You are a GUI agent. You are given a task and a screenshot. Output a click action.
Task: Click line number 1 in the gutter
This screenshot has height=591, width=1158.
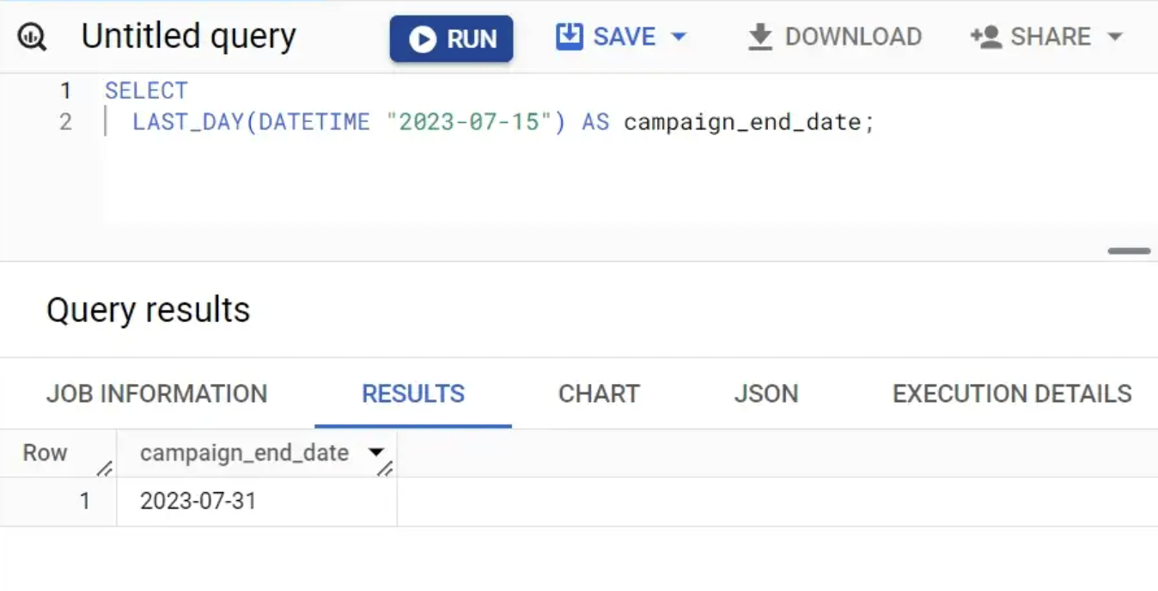click(x=66, y=90)
